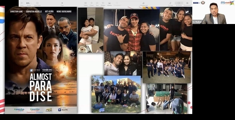
Task: Click the EJ Mallari speaker video tile
Action: tap(214, 12)
